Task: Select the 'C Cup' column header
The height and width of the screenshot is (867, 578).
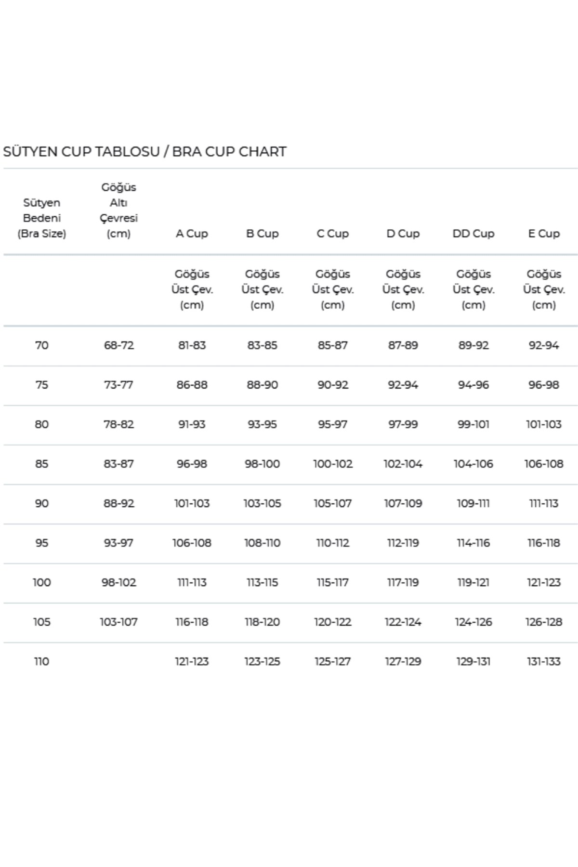Action: (x=332, y=234)
